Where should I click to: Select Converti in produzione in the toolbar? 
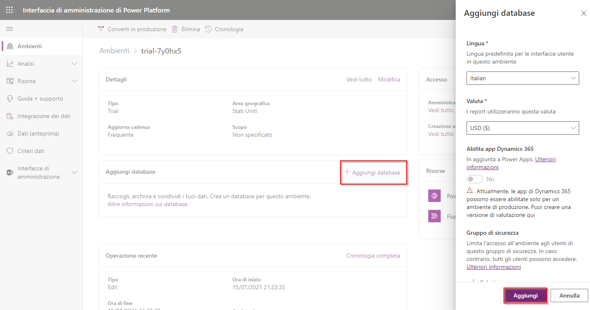coord(132,29)
